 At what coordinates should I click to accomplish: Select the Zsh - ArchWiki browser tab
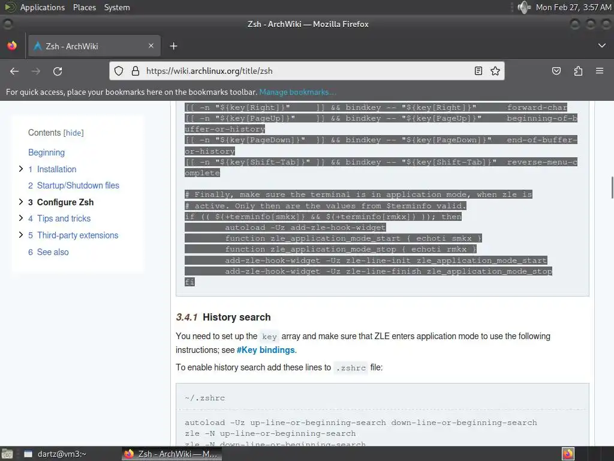pyautogui.click(x=94, y=46)
